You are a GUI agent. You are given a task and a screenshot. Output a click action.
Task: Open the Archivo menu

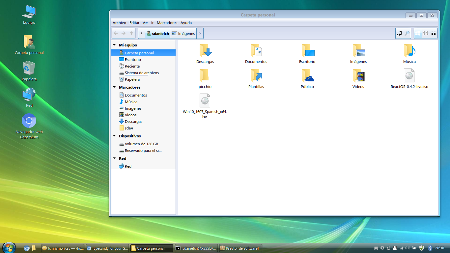click(x=119, y=23)
